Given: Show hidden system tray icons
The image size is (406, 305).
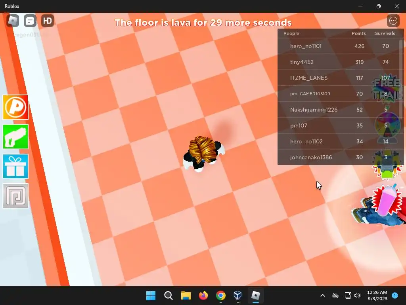Looking at the screenshot, I should [x=323, y=295].
